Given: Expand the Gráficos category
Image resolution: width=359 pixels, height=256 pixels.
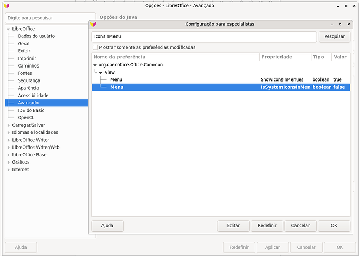Looking at the screenshot, I should pyautogui.click(x=8, y=163).
